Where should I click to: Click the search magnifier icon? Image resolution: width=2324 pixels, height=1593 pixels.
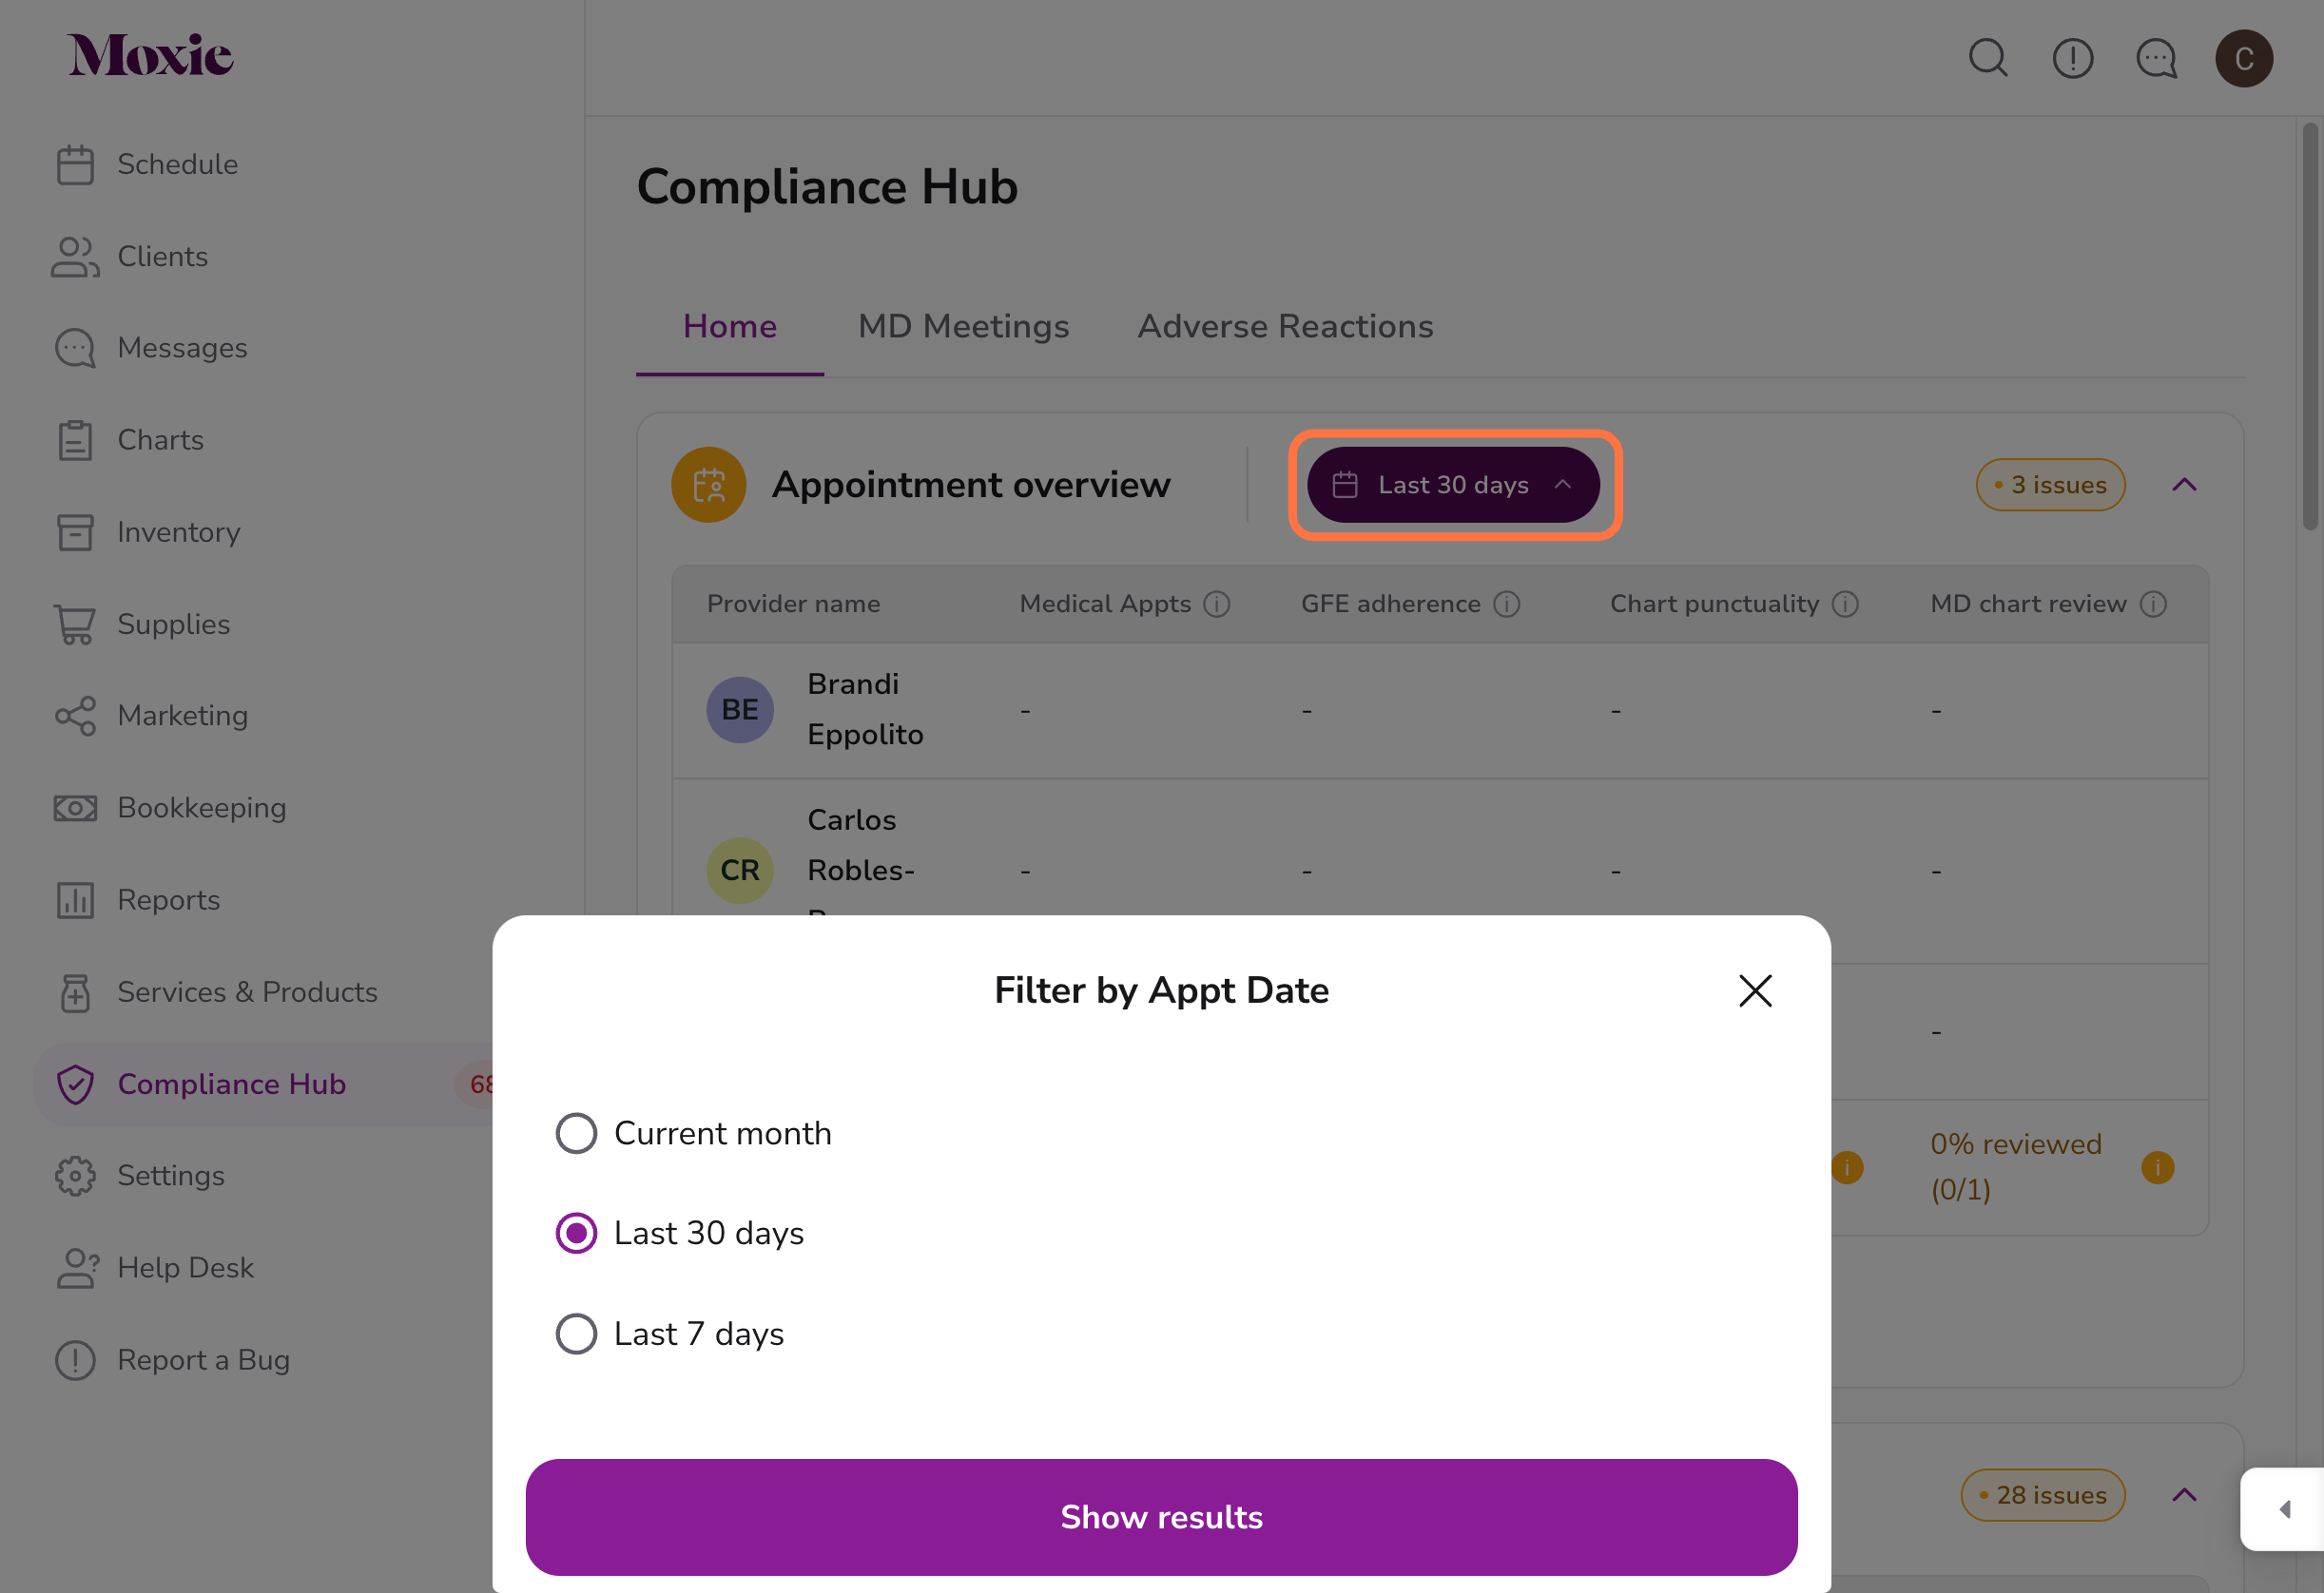pos(1992,58)
